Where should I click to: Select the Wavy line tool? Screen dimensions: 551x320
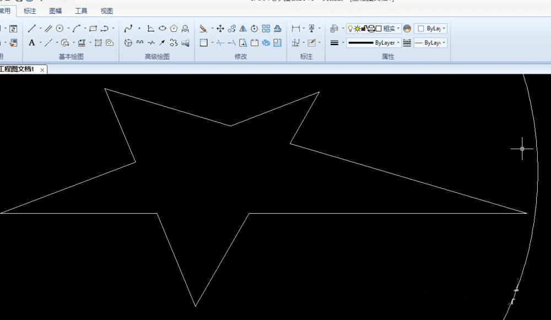[140, 43]
